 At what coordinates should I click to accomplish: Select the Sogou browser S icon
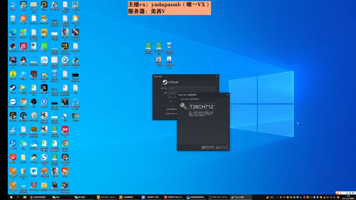[44, 160]
